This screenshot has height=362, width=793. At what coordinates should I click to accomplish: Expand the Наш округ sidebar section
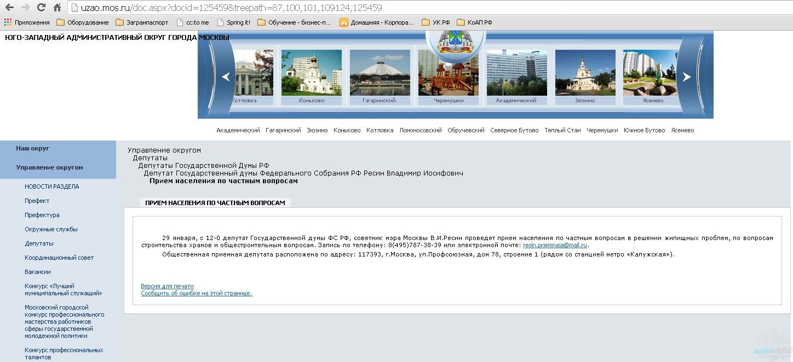pos(33,148)
